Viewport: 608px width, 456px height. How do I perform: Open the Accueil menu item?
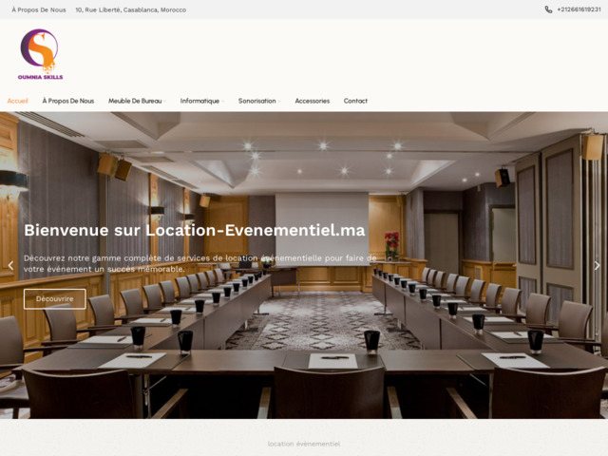coord(18,101)
